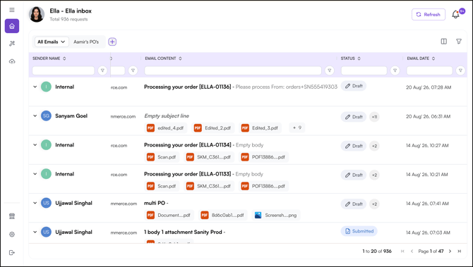Click the Email Date filter input
Viewport: 473px width, 267px height.
click(x=429, y=70)
